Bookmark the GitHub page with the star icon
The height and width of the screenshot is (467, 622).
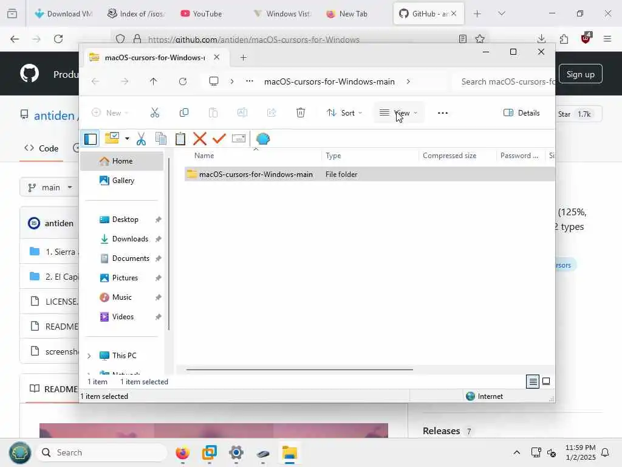480,39
